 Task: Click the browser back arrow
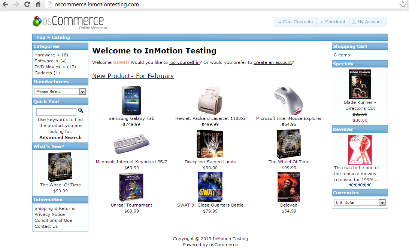[x=5, y=4]
